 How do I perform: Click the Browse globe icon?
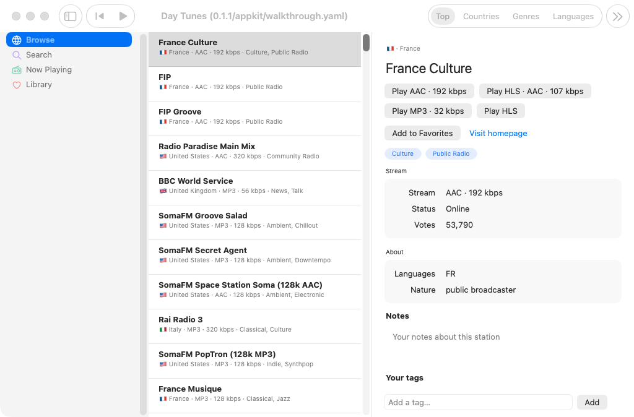pyautogui.click(x=17, y=40)
